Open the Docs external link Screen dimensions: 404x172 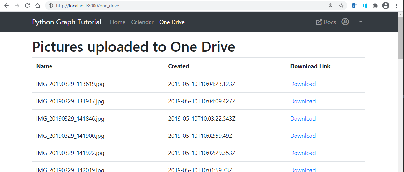tap(326, 22)
